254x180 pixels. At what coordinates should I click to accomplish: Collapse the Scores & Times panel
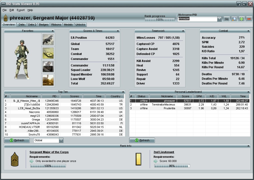[118, 31]
